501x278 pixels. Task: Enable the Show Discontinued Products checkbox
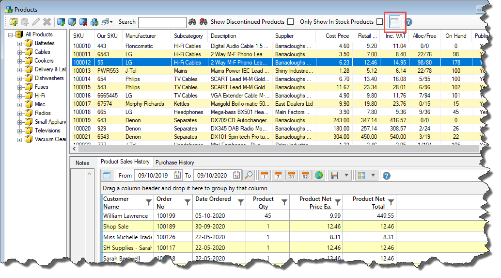(x=290, y=22)
